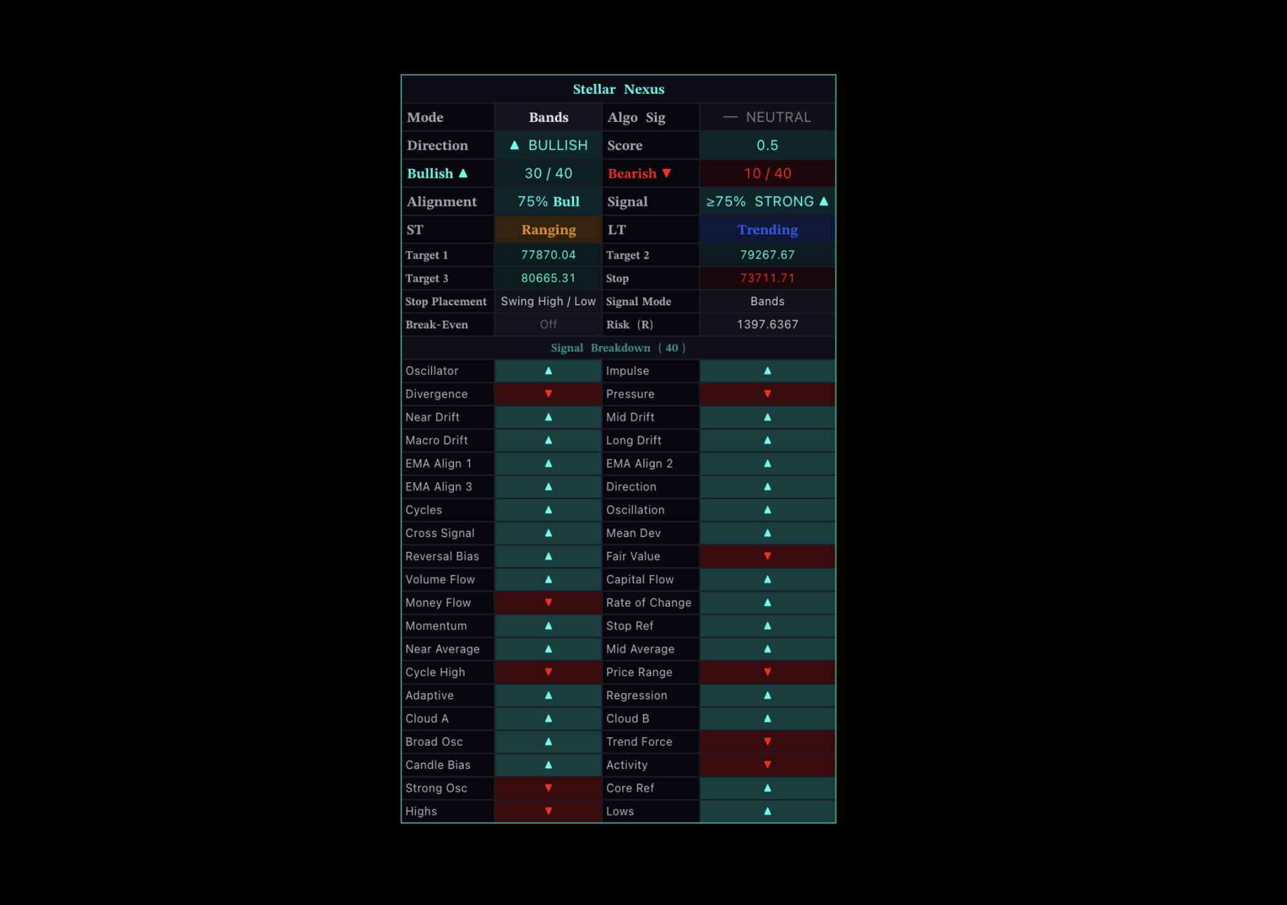Click the Fair Value bearish indicator
Image resolution: width=1287 pixels, height=905 pixels.
pos(767,556)
